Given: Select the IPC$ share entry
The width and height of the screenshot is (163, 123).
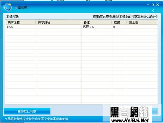Looking at the screenshot, I should 10,27.
